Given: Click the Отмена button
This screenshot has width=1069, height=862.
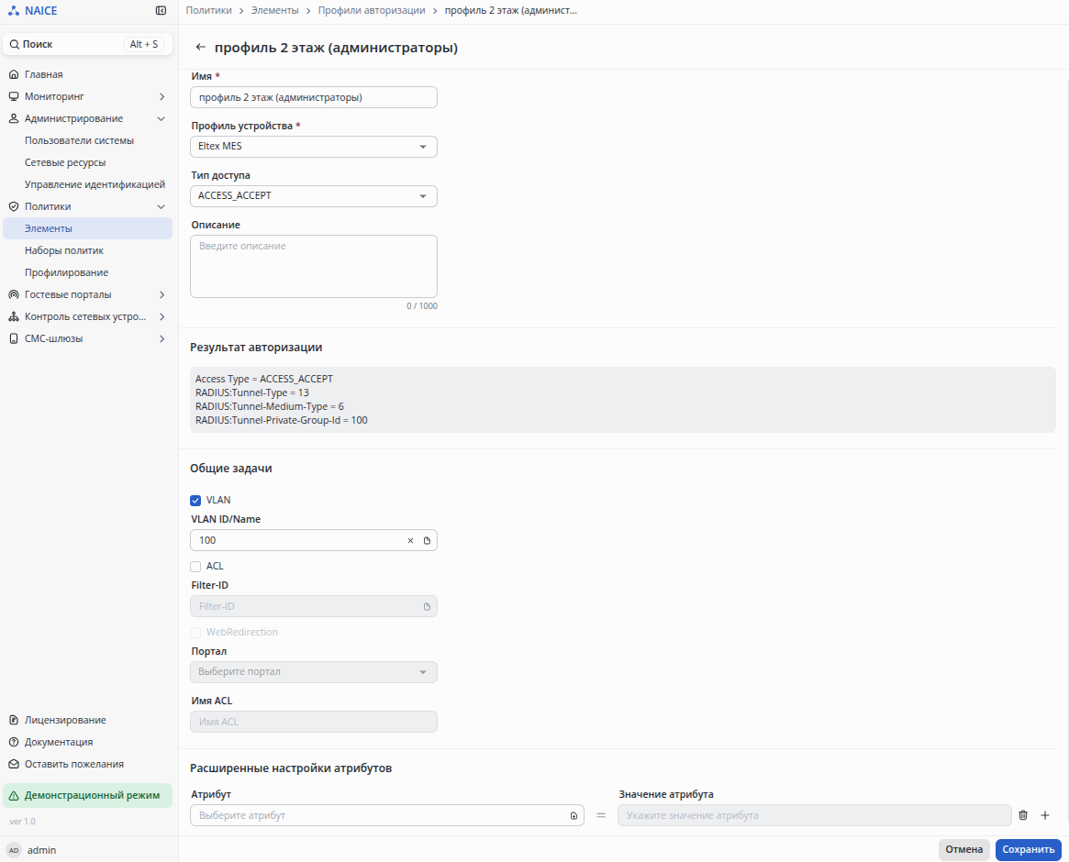Looking at the screenshot, I should pyautogui.click(x=963, y=850).
